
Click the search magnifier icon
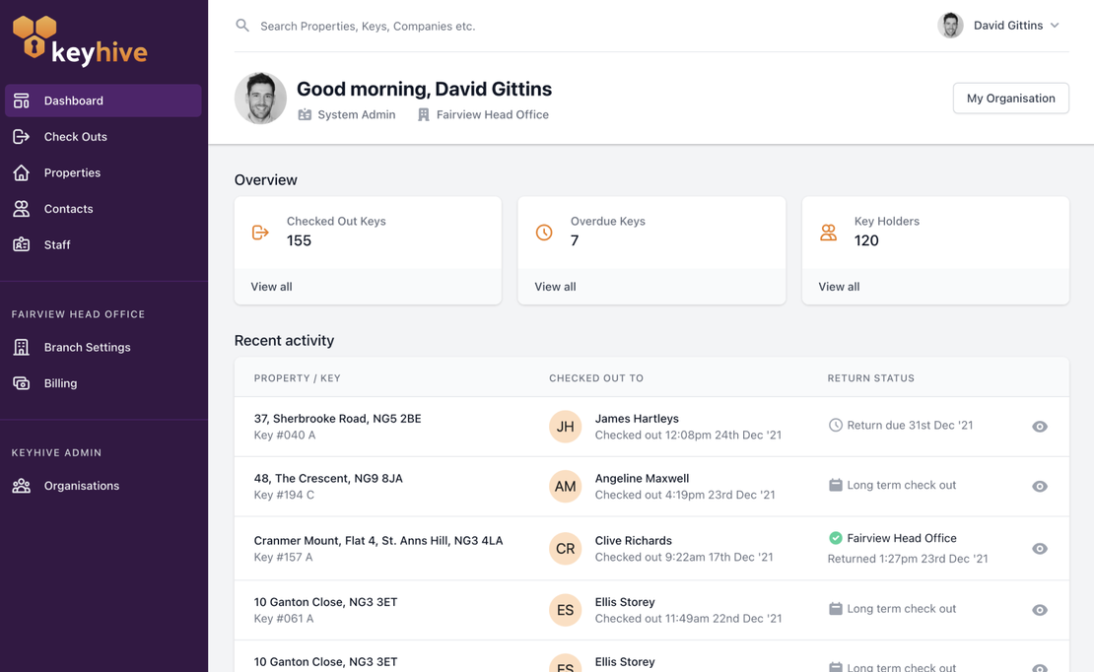[x=242, y=26]
